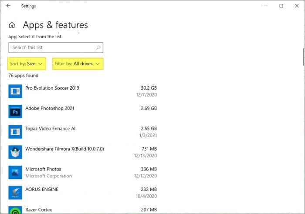
Task: Click the 30.2 GB size value
Action: (x=149, y=88)
